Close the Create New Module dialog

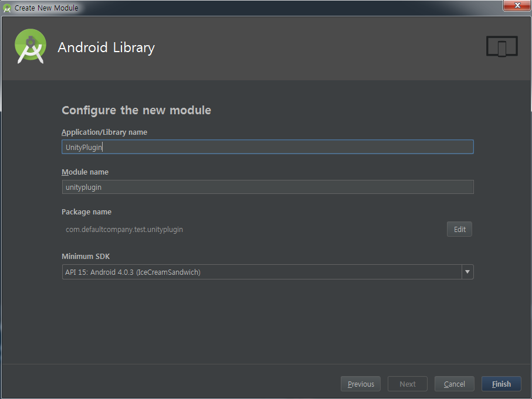[x=516, y=6]
